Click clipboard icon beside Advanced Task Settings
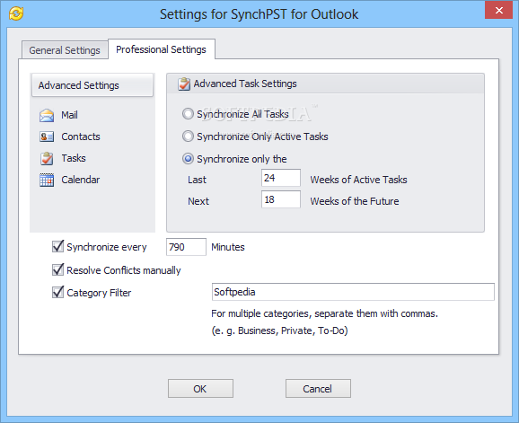The width and height of the screenshot is (519, 423). click(x=184, y=84)
